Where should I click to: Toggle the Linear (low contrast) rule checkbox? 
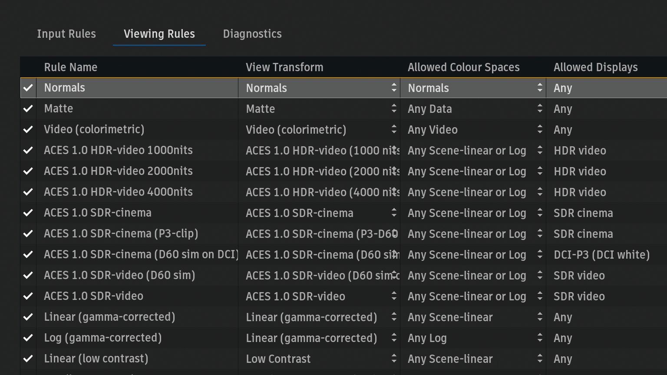28,359
